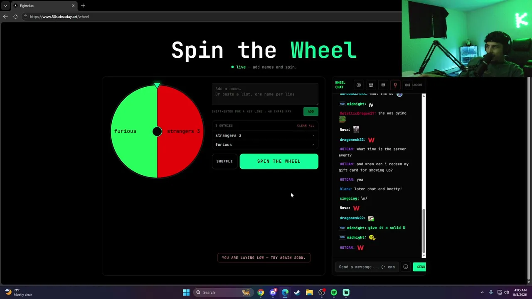
Task: Open Steam from the taskbar
Action: (x=297, y=292)
